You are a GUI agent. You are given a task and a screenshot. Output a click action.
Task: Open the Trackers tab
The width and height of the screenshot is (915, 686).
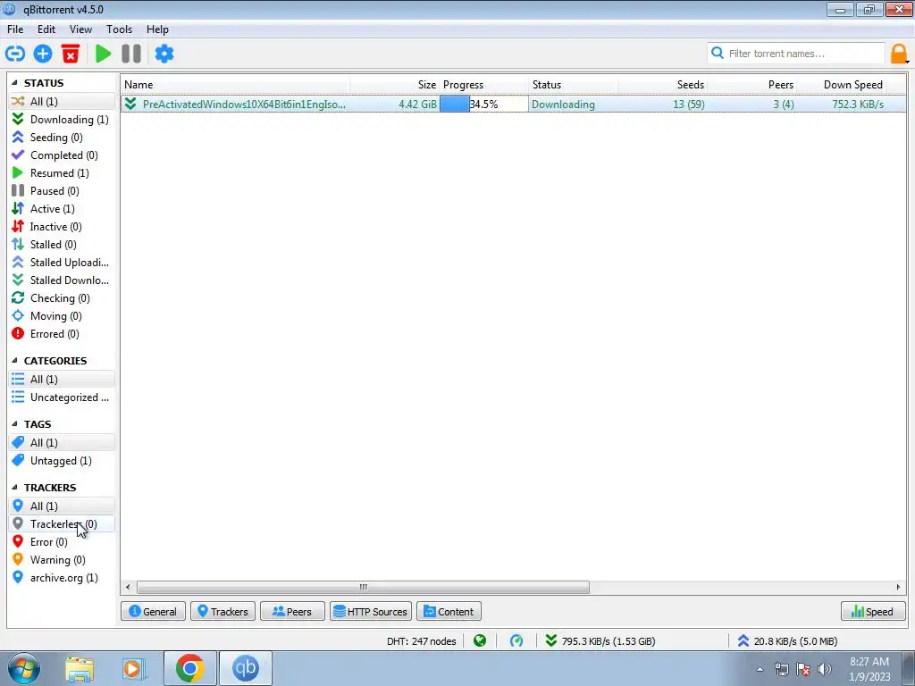pyautogui.click(x=222, y=611)
